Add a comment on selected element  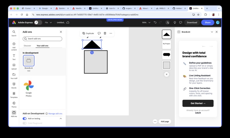tap(99, 33)
